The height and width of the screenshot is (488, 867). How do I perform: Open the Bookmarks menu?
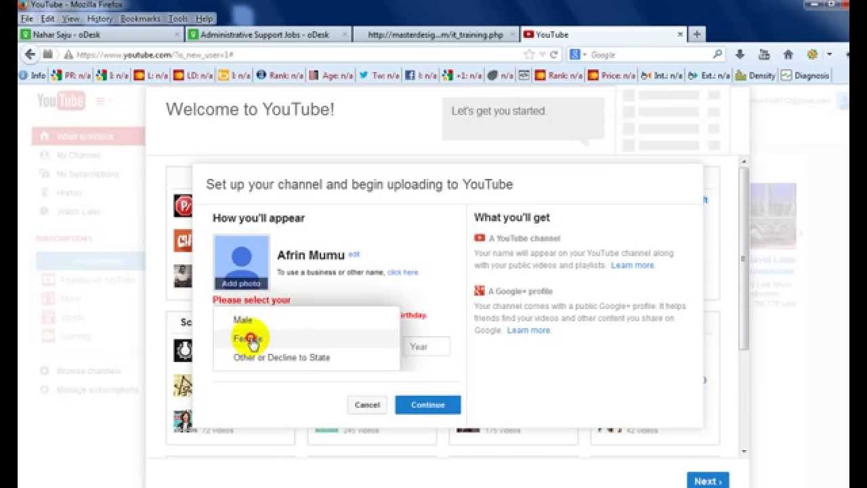point(140,19)
